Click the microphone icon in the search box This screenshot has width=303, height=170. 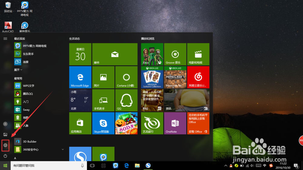82,165
